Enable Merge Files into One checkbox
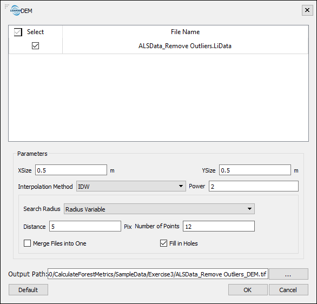Image resolution: width=317 pixels, height=304 pixels. click(x=27, y=243)
